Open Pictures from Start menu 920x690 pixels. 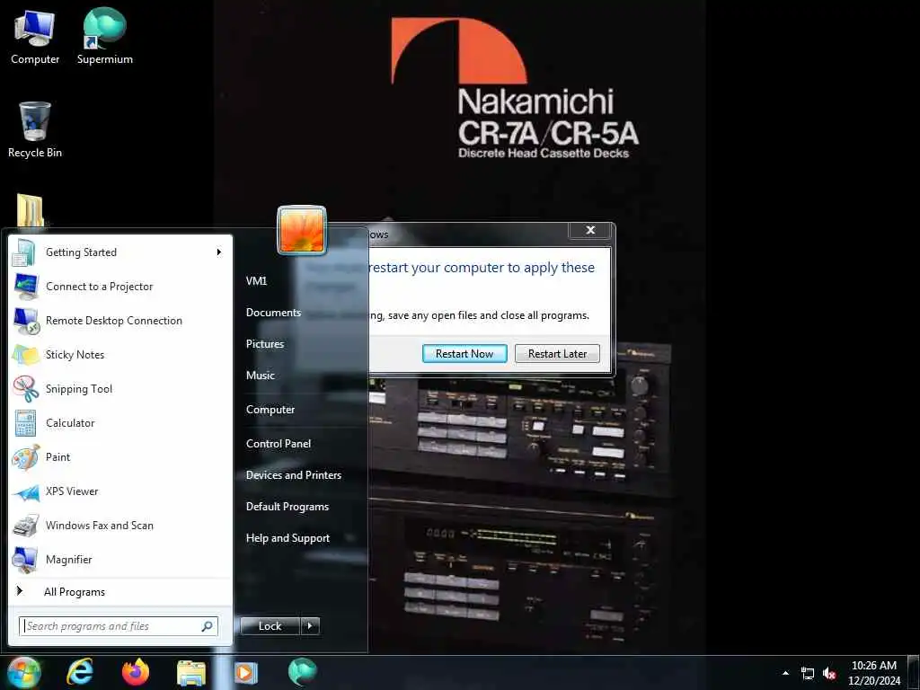[x=265, y=344]
